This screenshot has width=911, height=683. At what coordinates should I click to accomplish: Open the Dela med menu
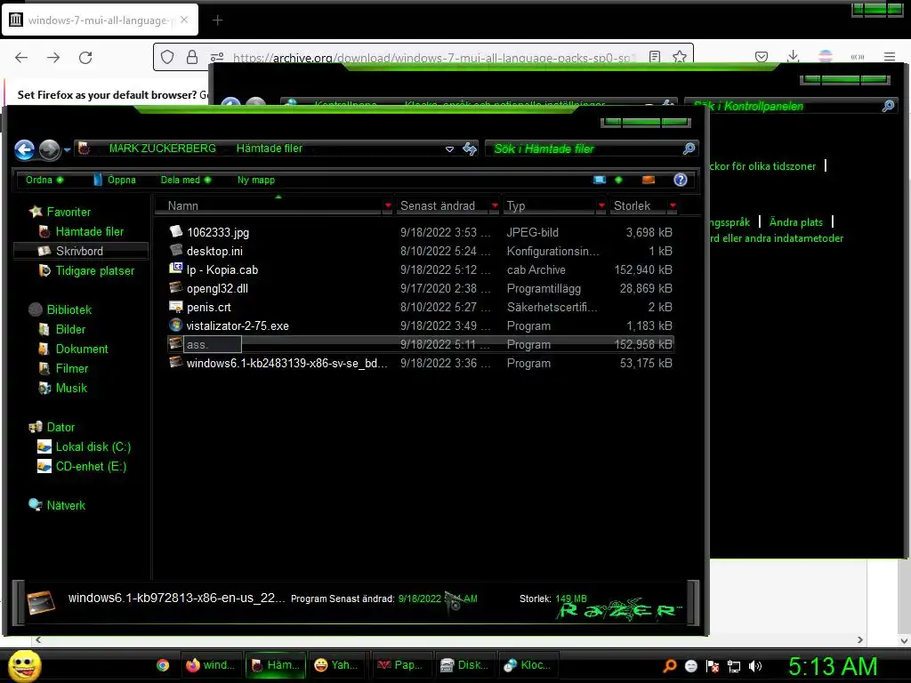click(x=185, y=180)
